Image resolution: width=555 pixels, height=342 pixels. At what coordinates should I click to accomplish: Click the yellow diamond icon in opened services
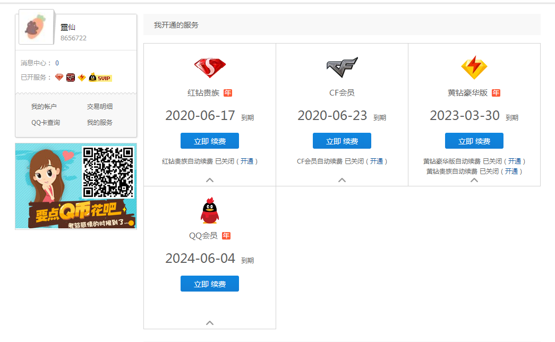coord(82,77)
